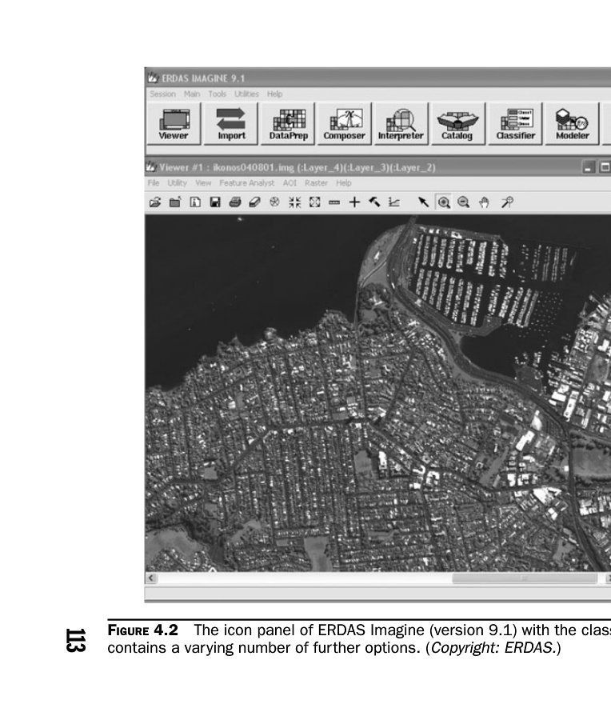Open the Raster menu in viewer
The image size is (611, 720).
[x=316, y=183]
